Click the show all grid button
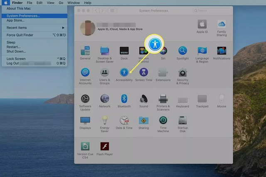 pos(111,10)
